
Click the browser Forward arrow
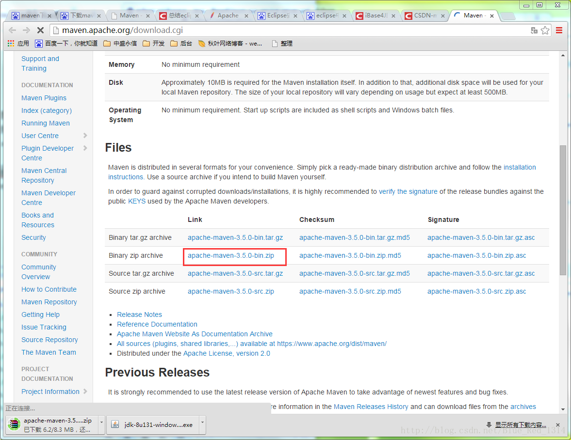coord(26,30)
